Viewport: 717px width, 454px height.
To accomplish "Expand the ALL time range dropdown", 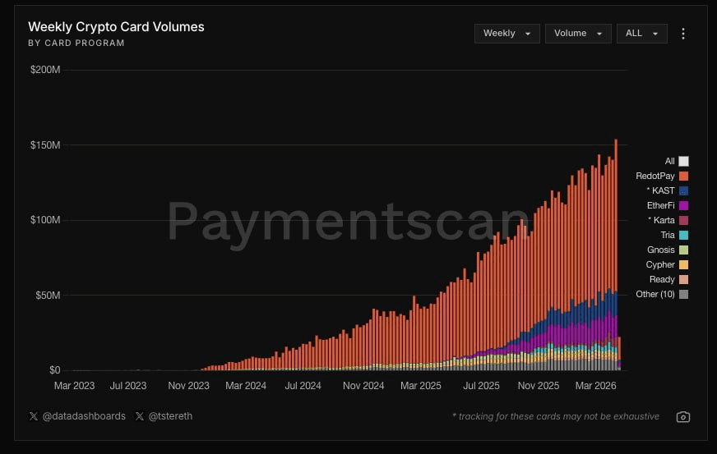I will point(641,34).
